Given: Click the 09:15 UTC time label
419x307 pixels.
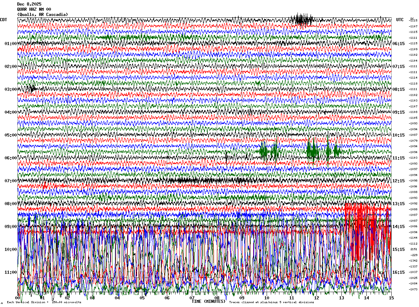Looking at the screenshot, I should (399, 112).
